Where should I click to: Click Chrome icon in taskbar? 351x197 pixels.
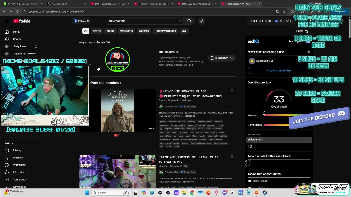click(x=192, y=193)
